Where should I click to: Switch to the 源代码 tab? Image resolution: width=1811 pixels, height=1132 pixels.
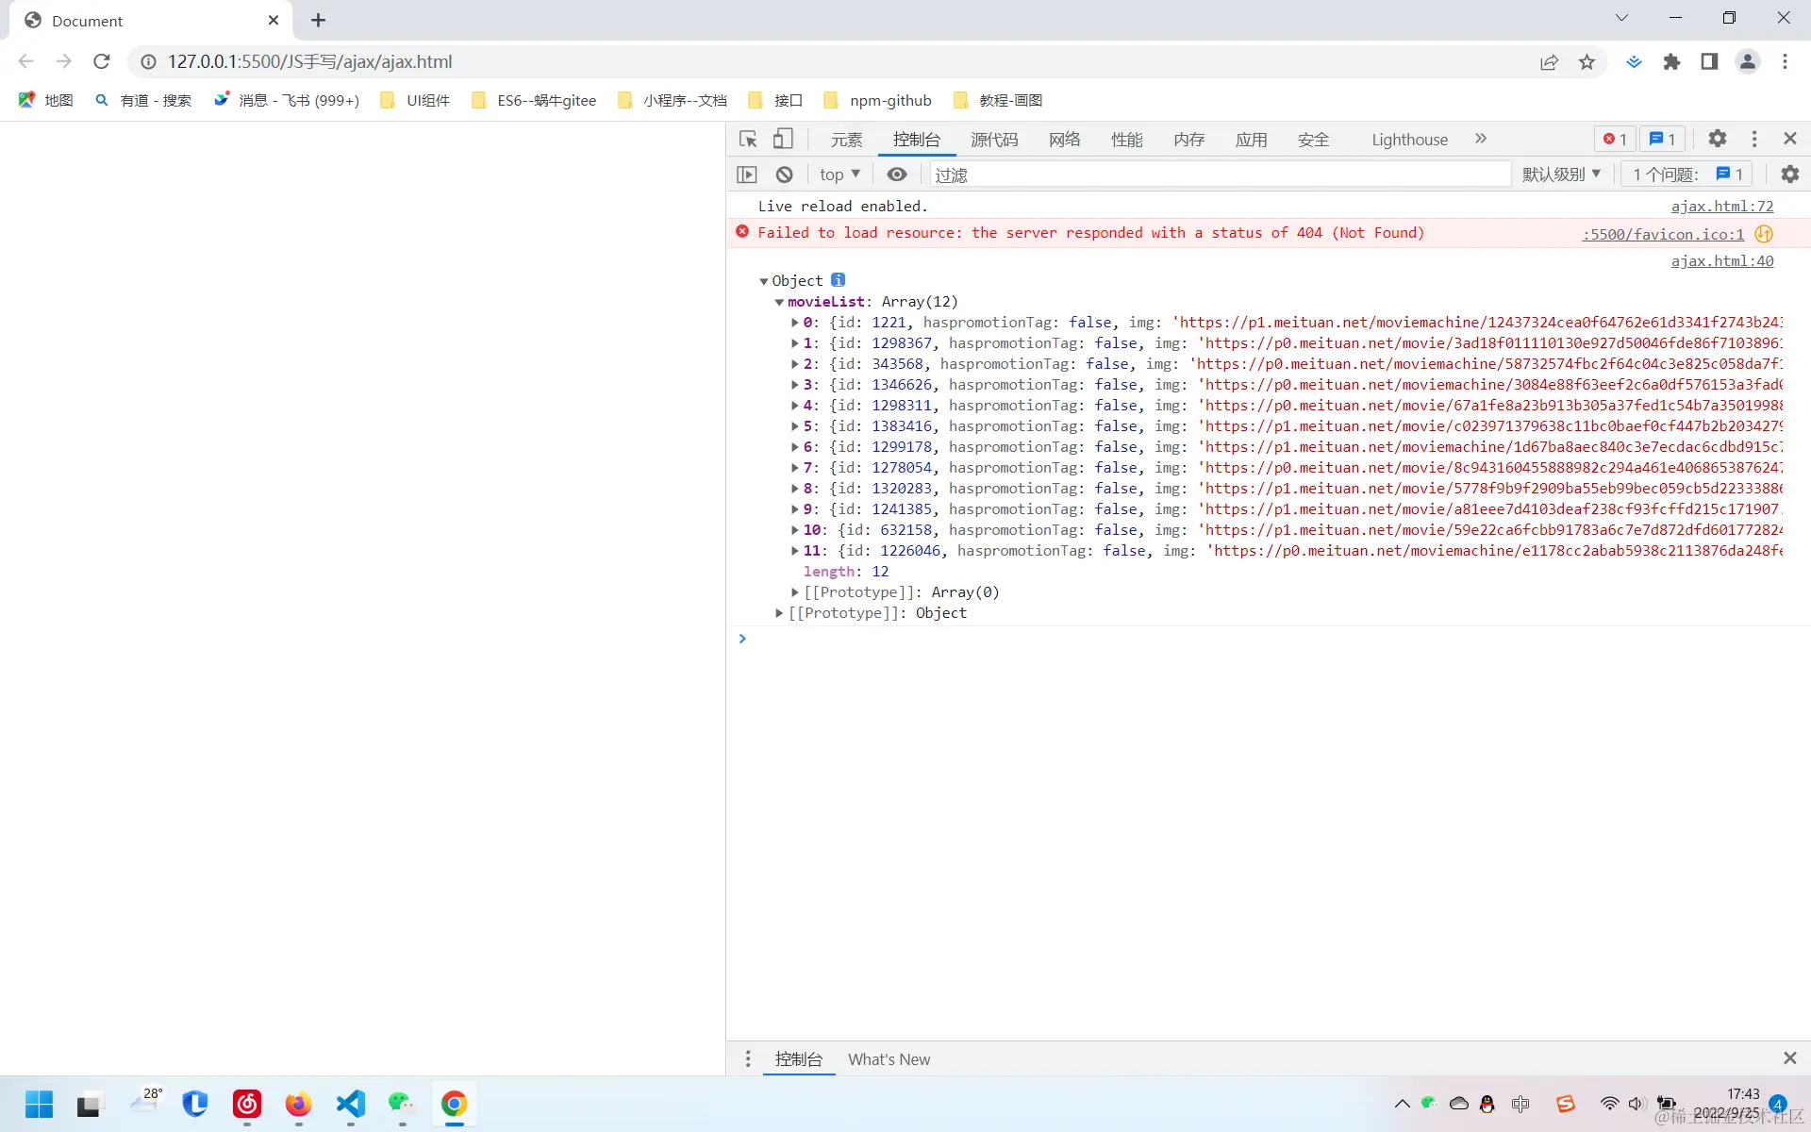point(994,140)
